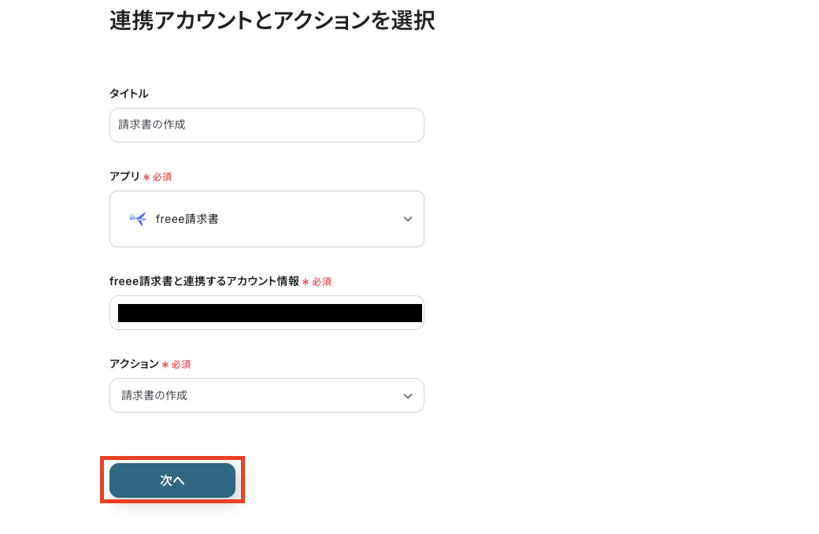
Task: Click the red 必須 marker beside アプリ
Action: [158, 176]
